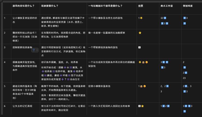Screen dimensions: 202x117
Task: Click the line 初识条件细菌，温度，水，培养皿
Action: [59, 62]
